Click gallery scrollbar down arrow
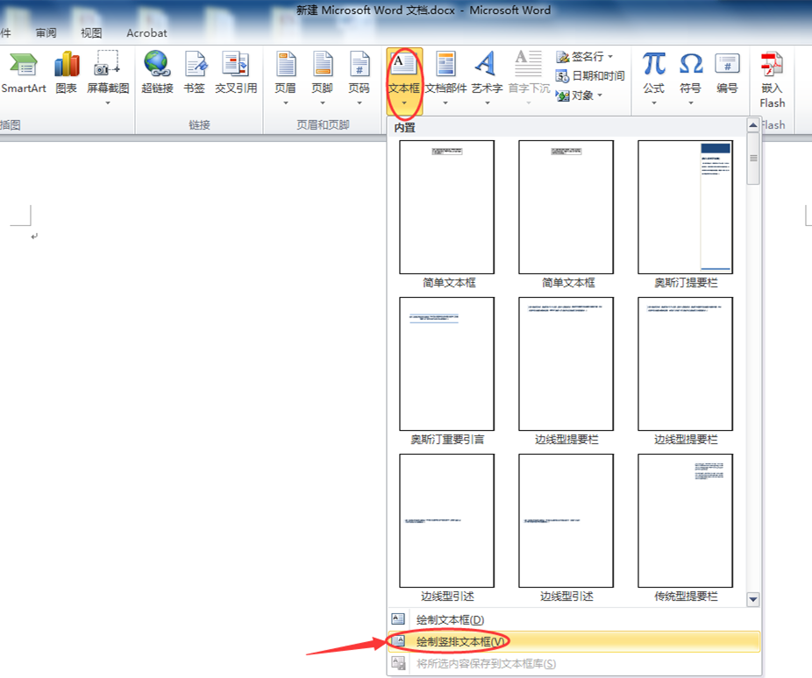Screen dimensions: 812x678 (753, 599)
